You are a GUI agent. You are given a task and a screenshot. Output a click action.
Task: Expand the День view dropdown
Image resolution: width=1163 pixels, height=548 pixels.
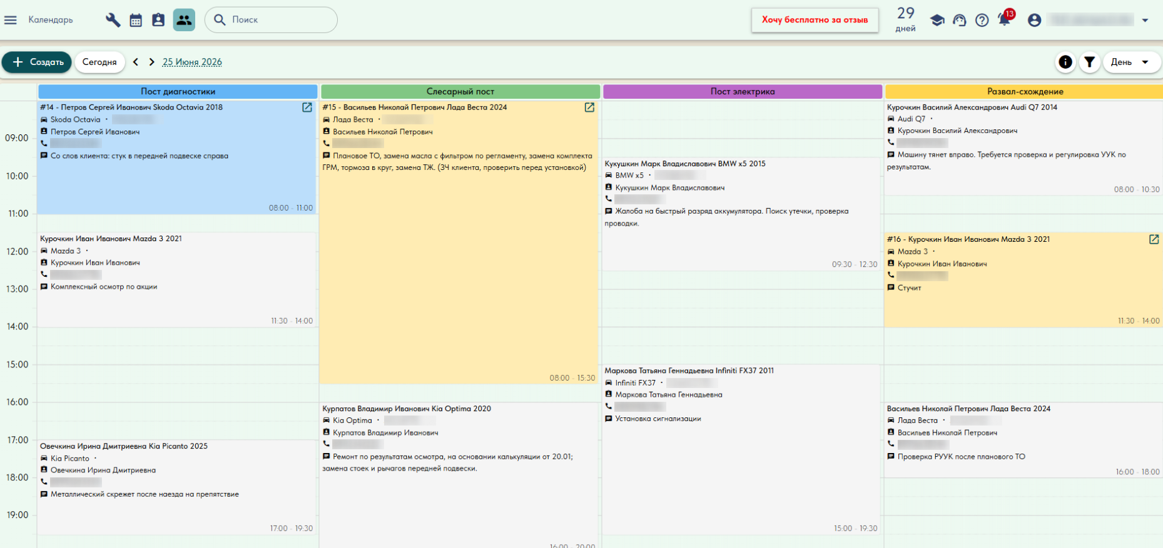(1132, 62)
